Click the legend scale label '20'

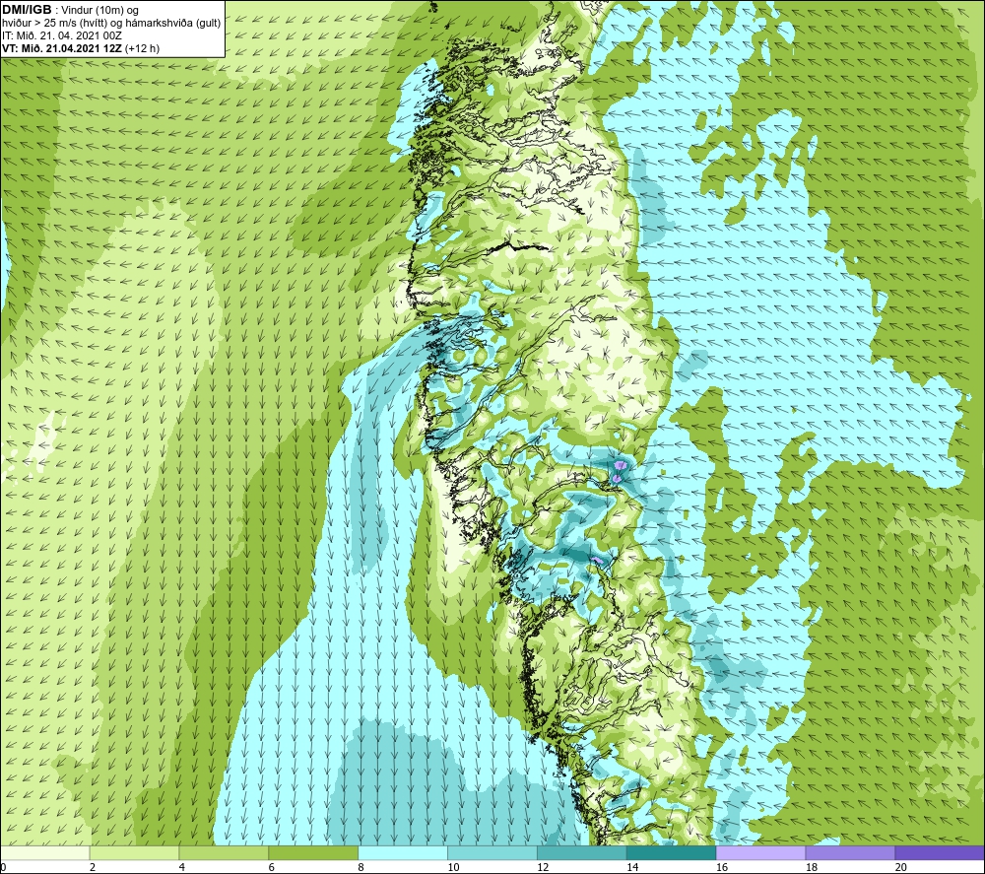tap(900, 867)
